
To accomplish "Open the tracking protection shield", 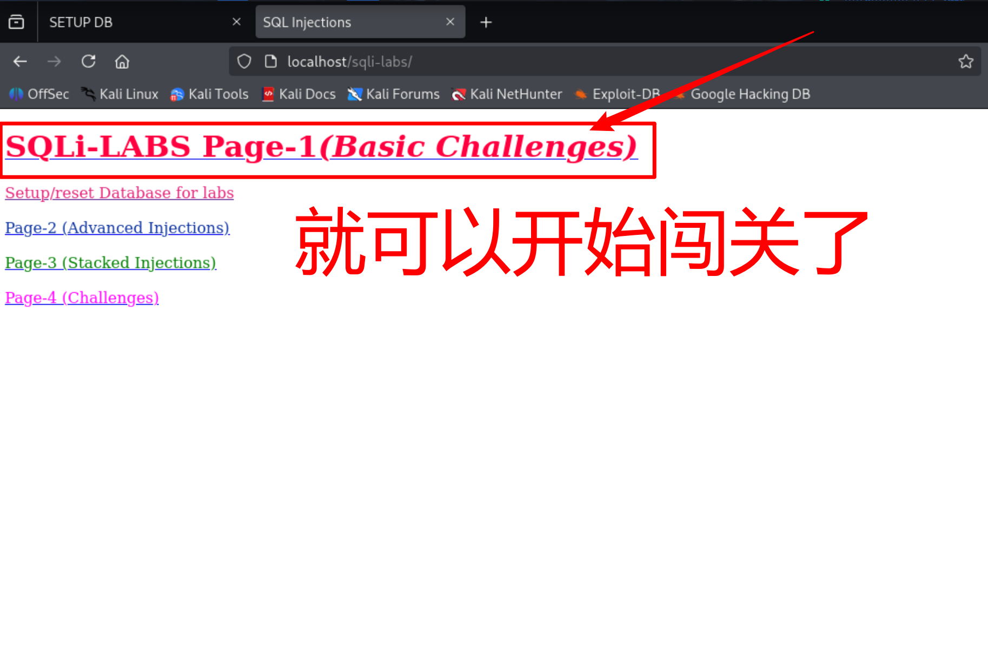I will pyautogui.click(x=244, y=61).
